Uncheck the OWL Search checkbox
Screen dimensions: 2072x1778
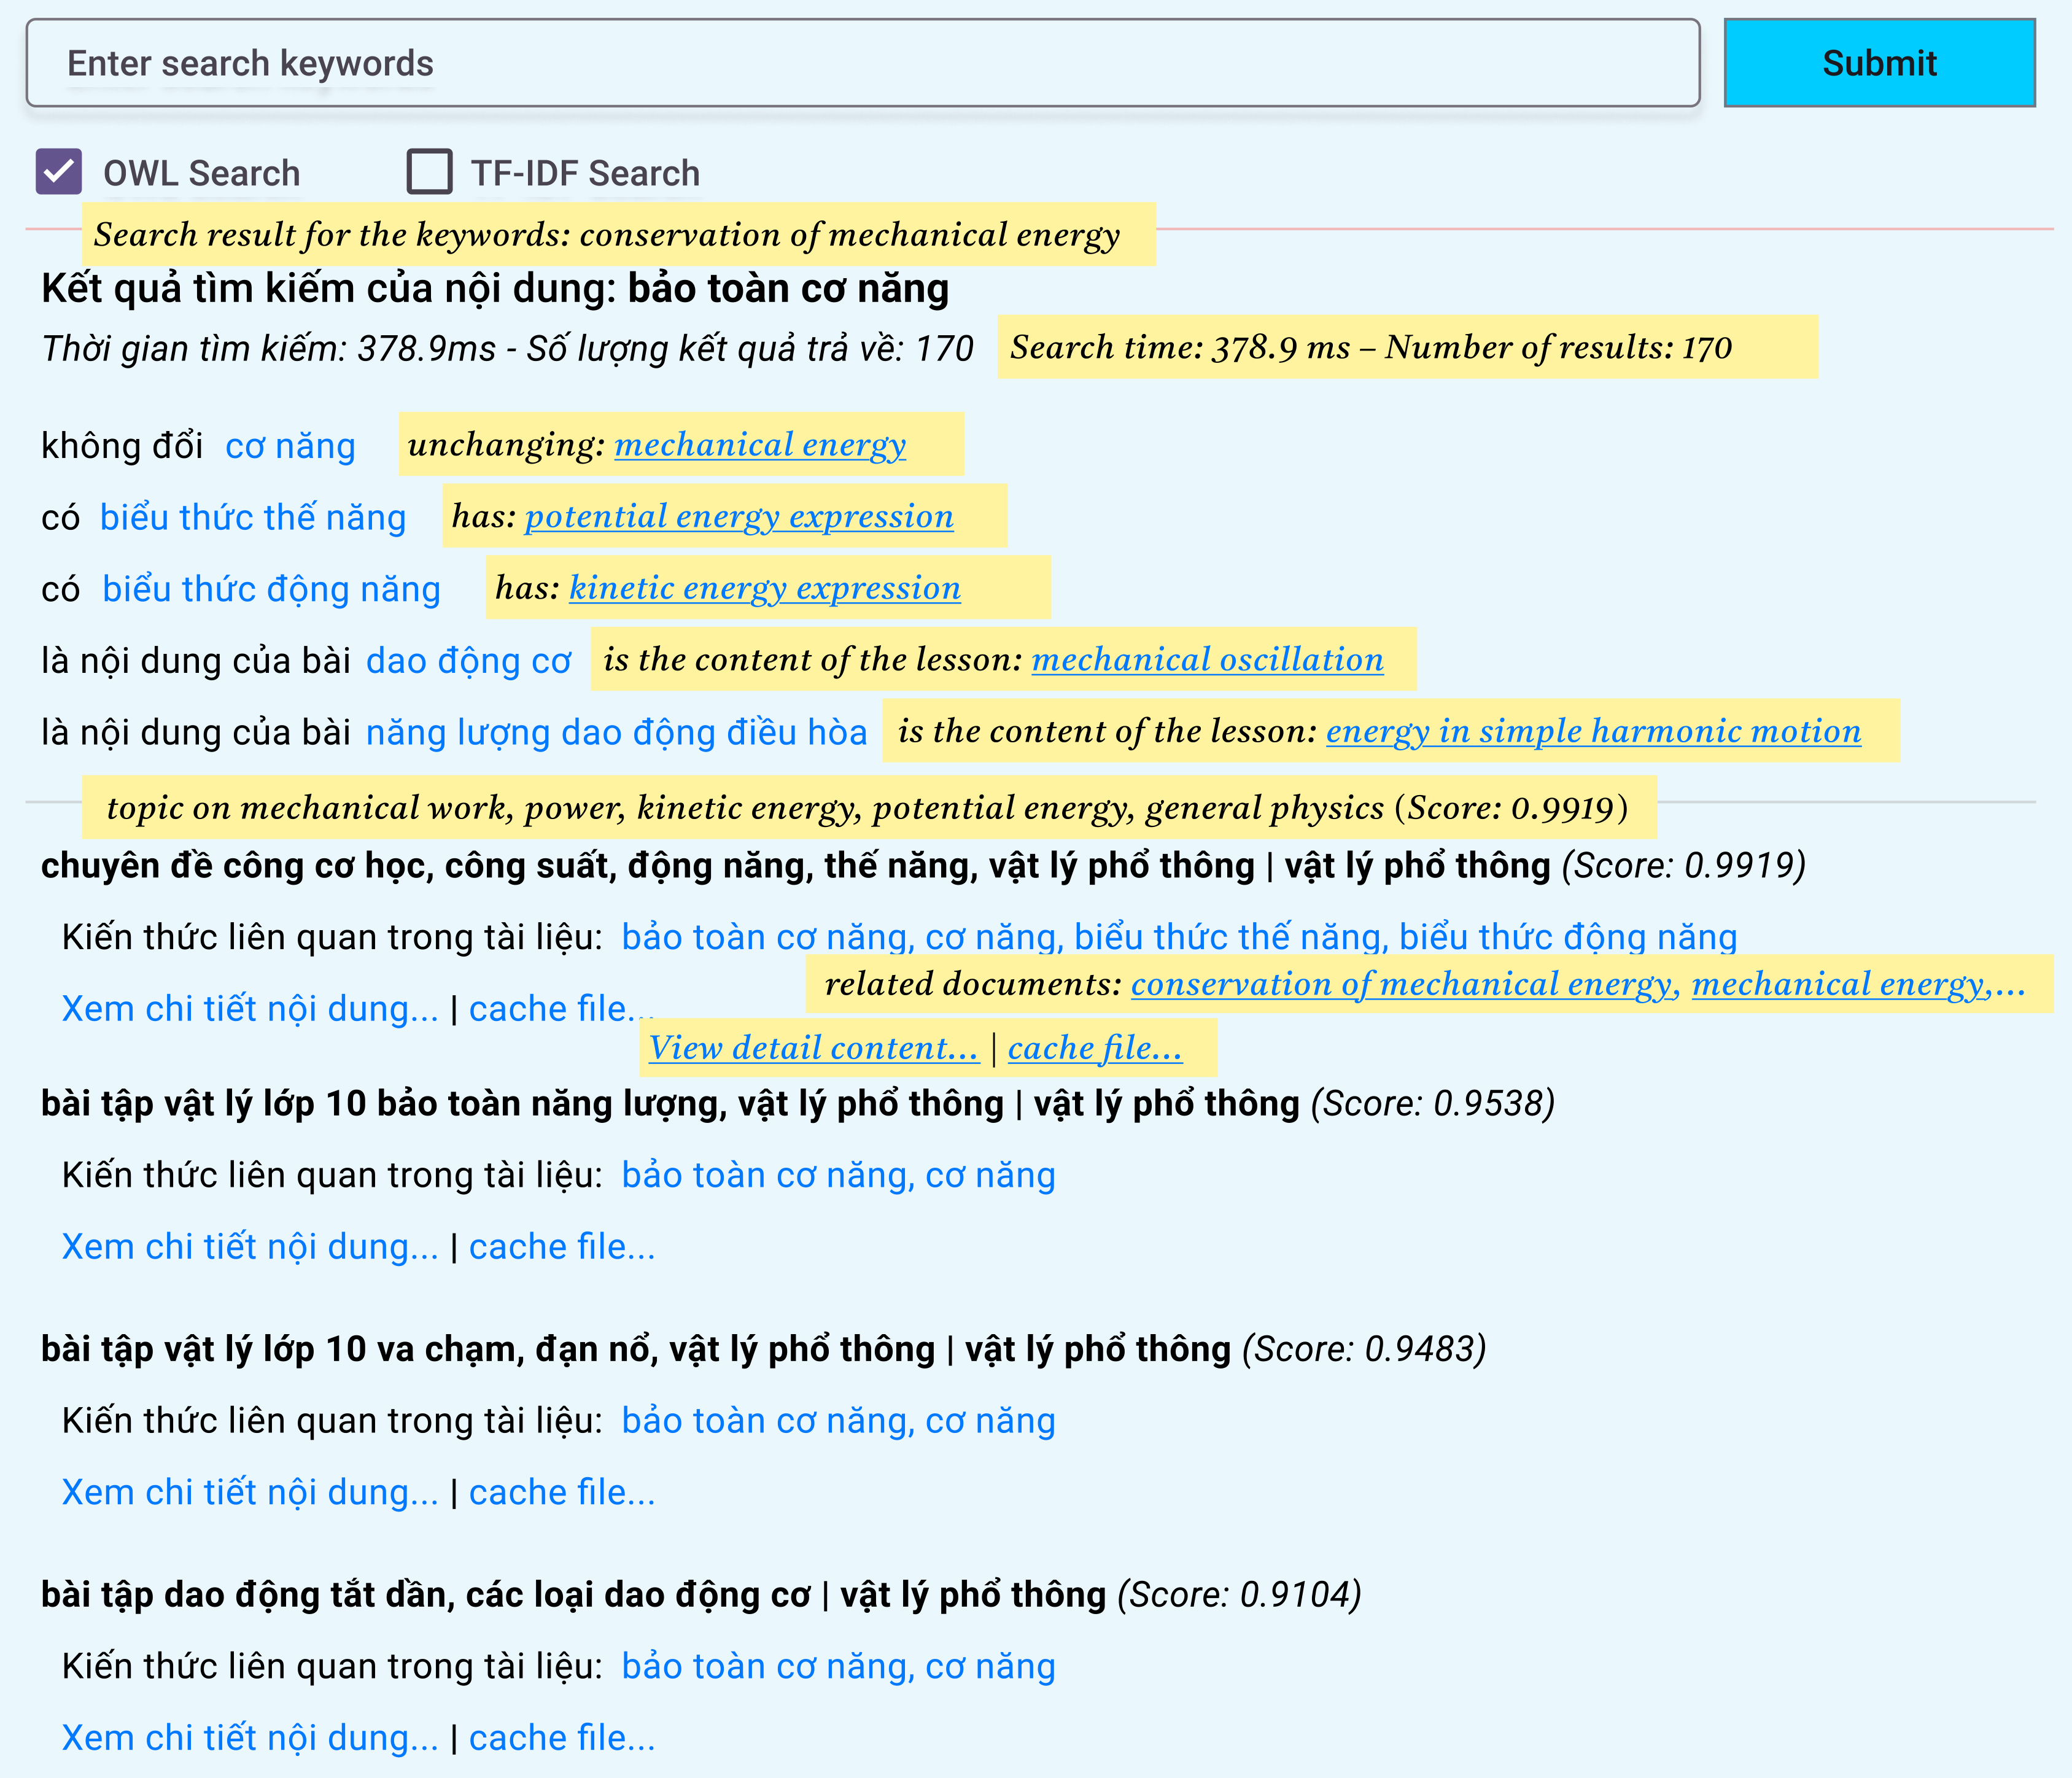click(59, 172)
